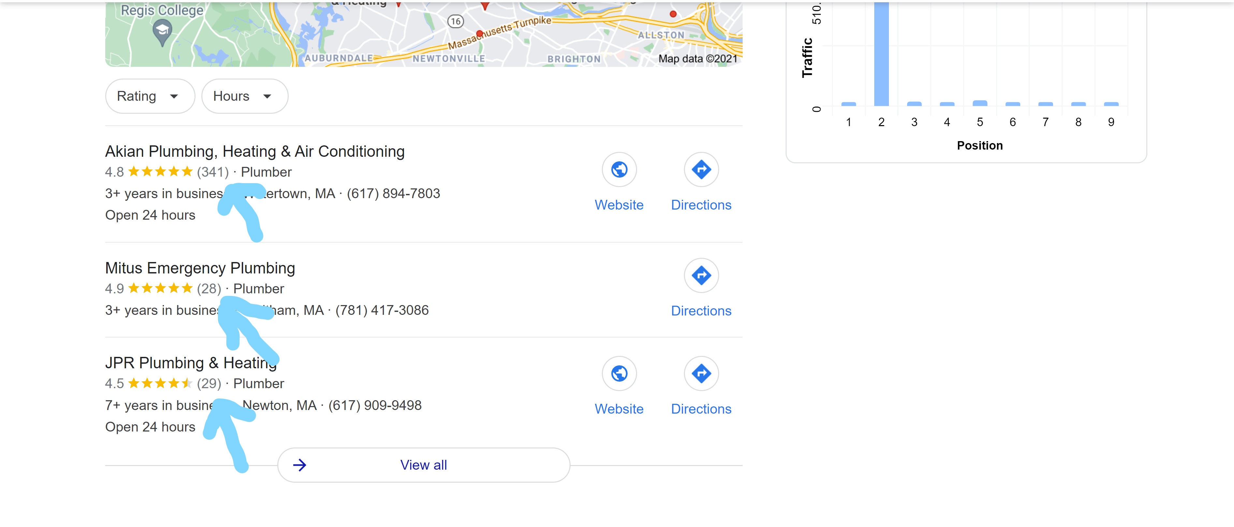Image resolution: width=1234 pixels, height=527 pixels.
Task: Click the Route 16 shield on the map
Action: tap(456, 21)
